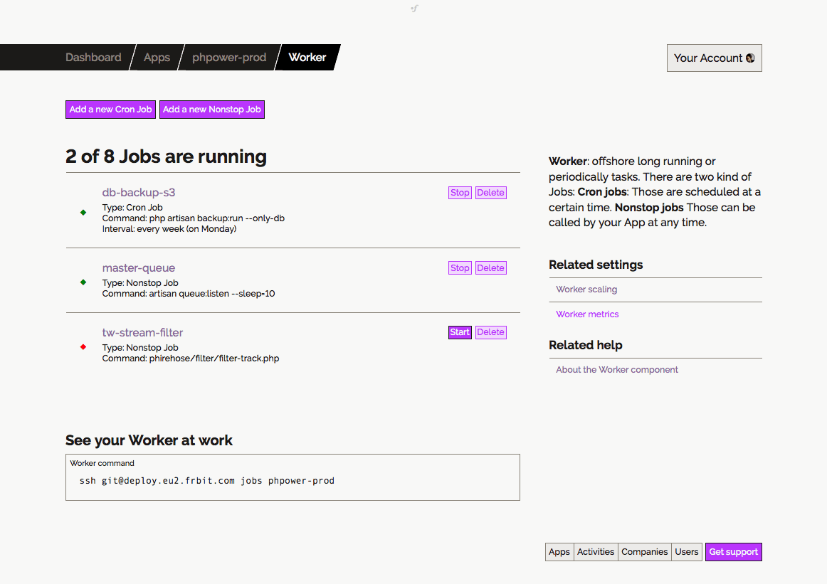Open Get support
This screenshot has height=584, width=827.
click(x=733, y=551)
